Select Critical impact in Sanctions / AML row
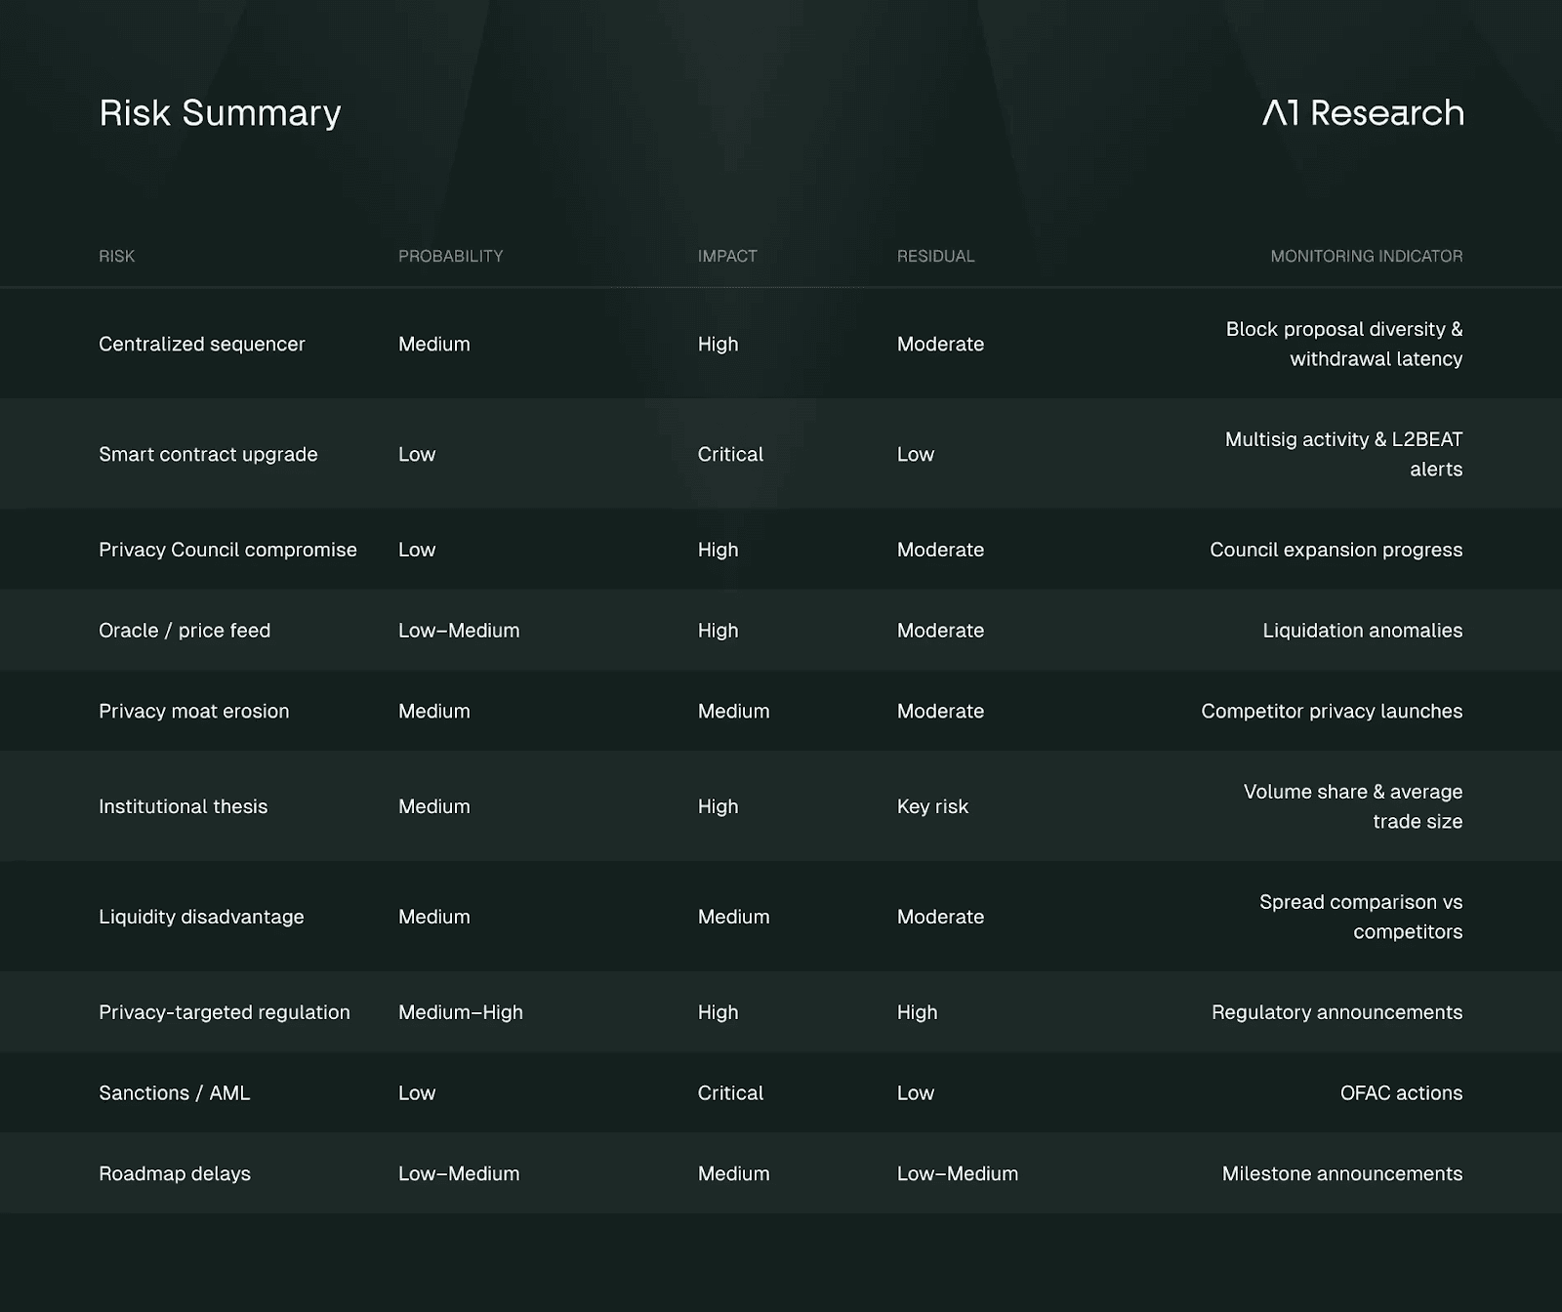1562x1312 pixels. point(730,1093)
